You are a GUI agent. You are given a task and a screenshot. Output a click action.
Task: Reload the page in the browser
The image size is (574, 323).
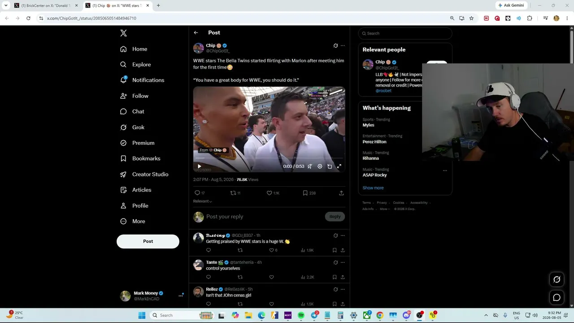(x=28, y=18)
